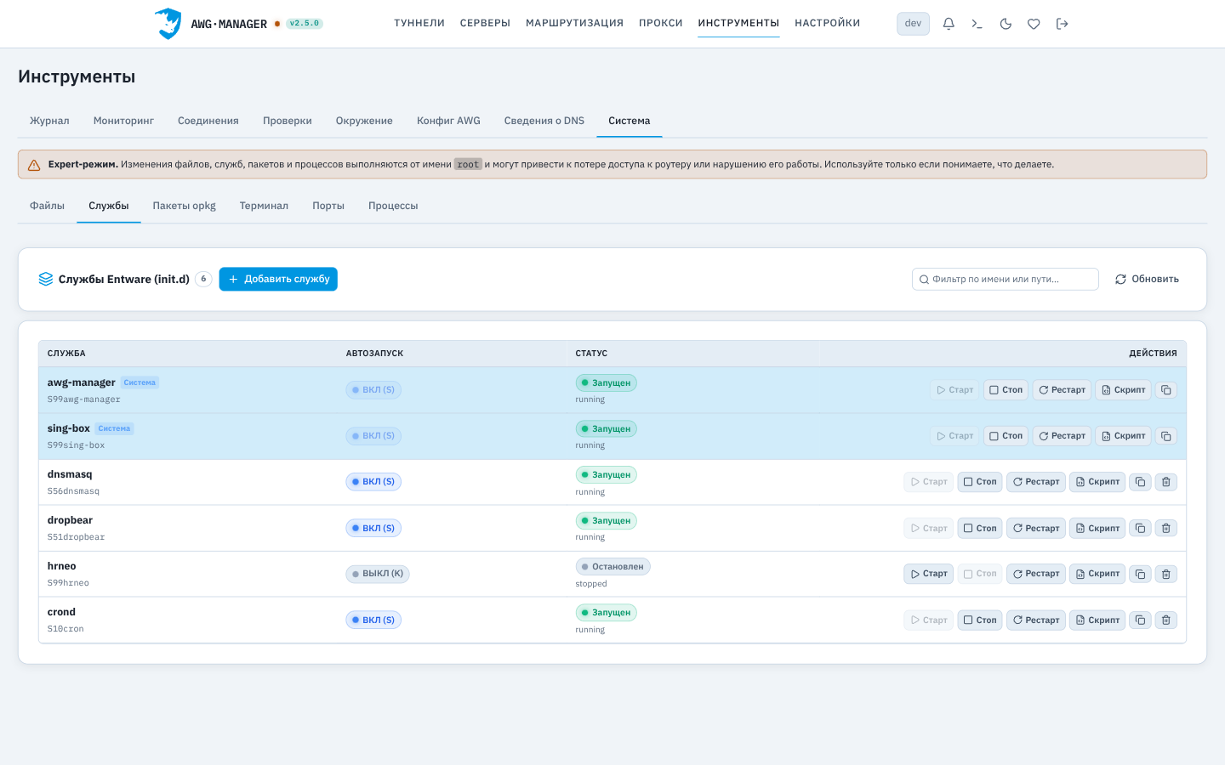Open the Маршрутизация menu
This screenshot has width=1225, height=765.
[x=575, y=23]
